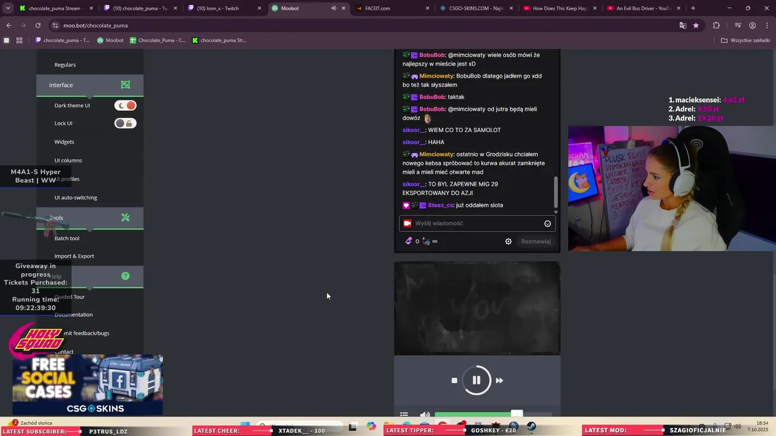The height and width of the screenshot is (436, 776).
Task: Open chocolate_puma Str... Kick bookmark
Action: [219, 41]
